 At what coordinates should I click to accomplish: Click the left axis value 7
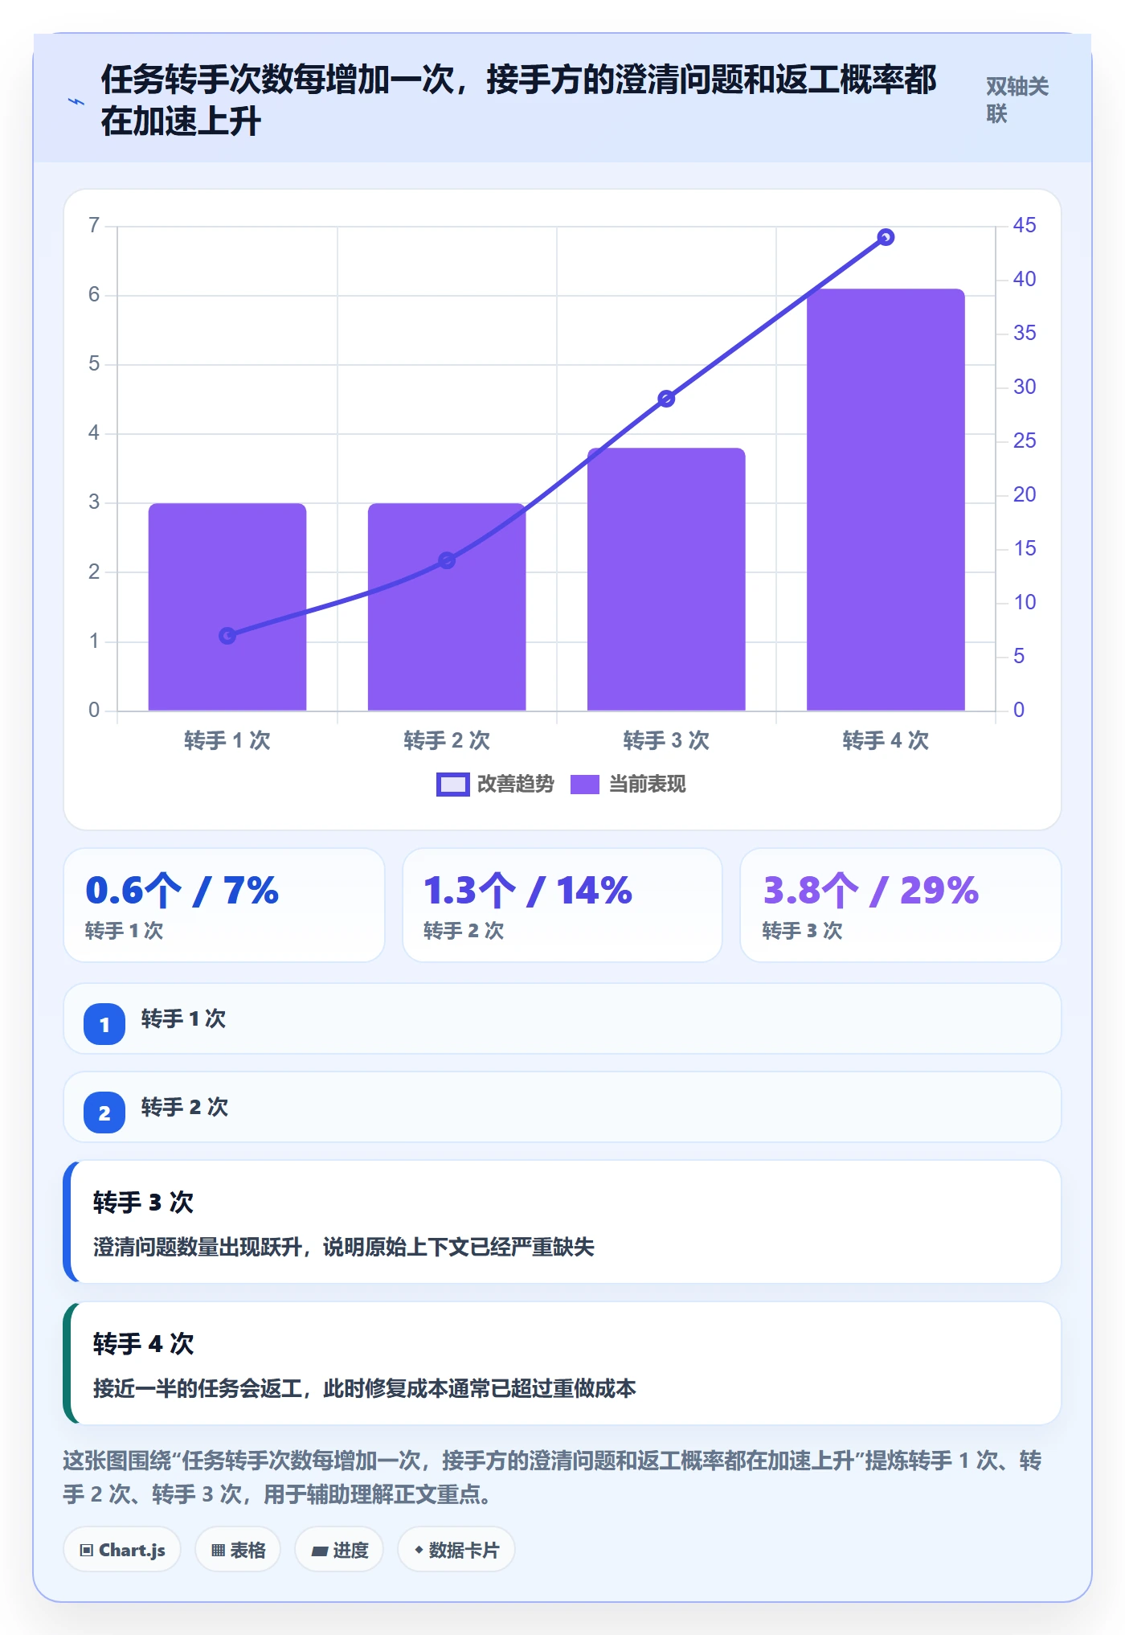(94, 225)
